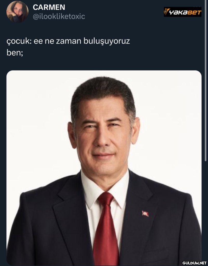Click the tweet line 'çocuk: ee ne zaman buluşuyoruz'
This screenshot has height=266, width=208.
[68, 41]
